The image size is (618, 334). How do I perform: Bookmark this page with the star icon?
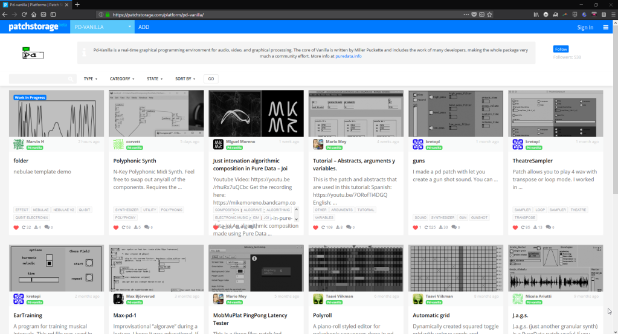click(490, 14)
